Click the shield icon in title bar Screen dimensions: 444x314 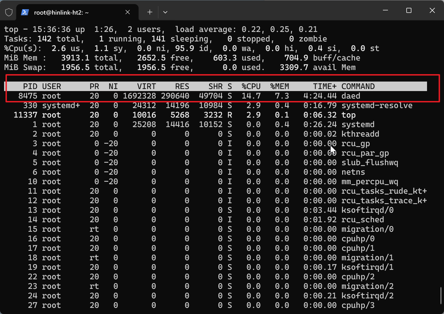tap(9, 12)
